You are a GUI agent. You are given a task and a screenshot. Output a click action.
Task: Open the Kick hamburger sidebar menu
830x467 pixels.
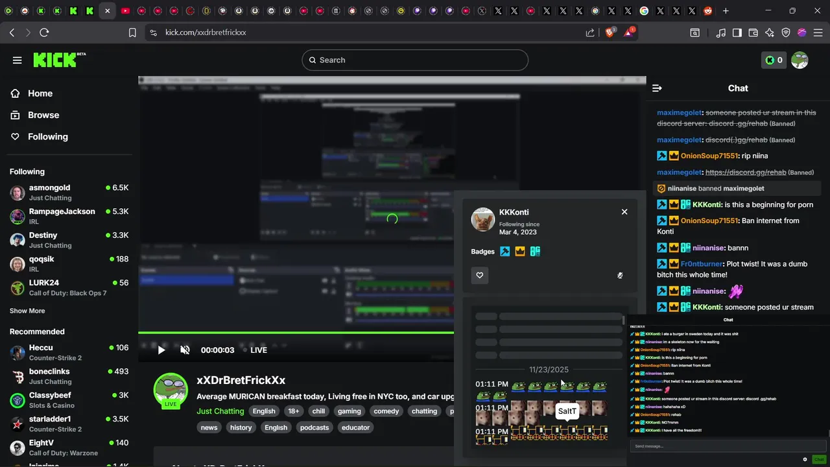coord(18,60)
